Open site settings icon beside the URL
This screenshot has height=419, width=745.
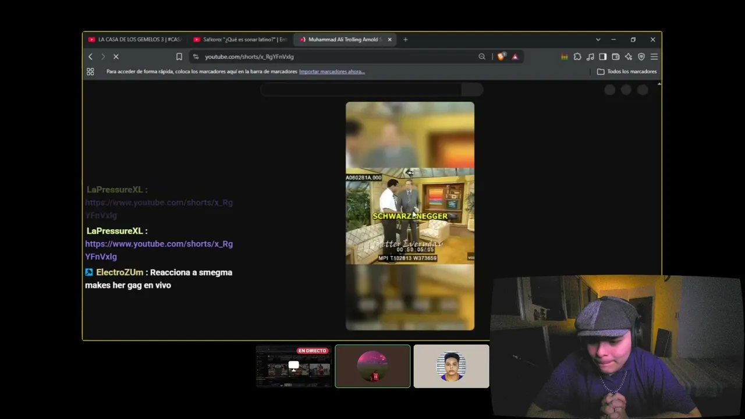(196, 56)
